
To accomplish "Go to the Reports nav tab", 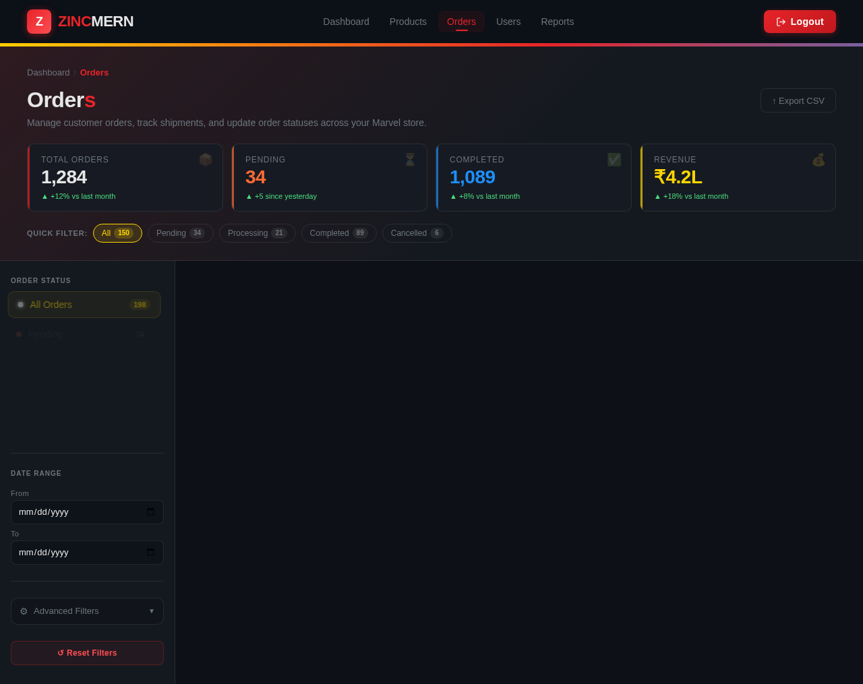I will pyautogui.click(x=558, y=22).
